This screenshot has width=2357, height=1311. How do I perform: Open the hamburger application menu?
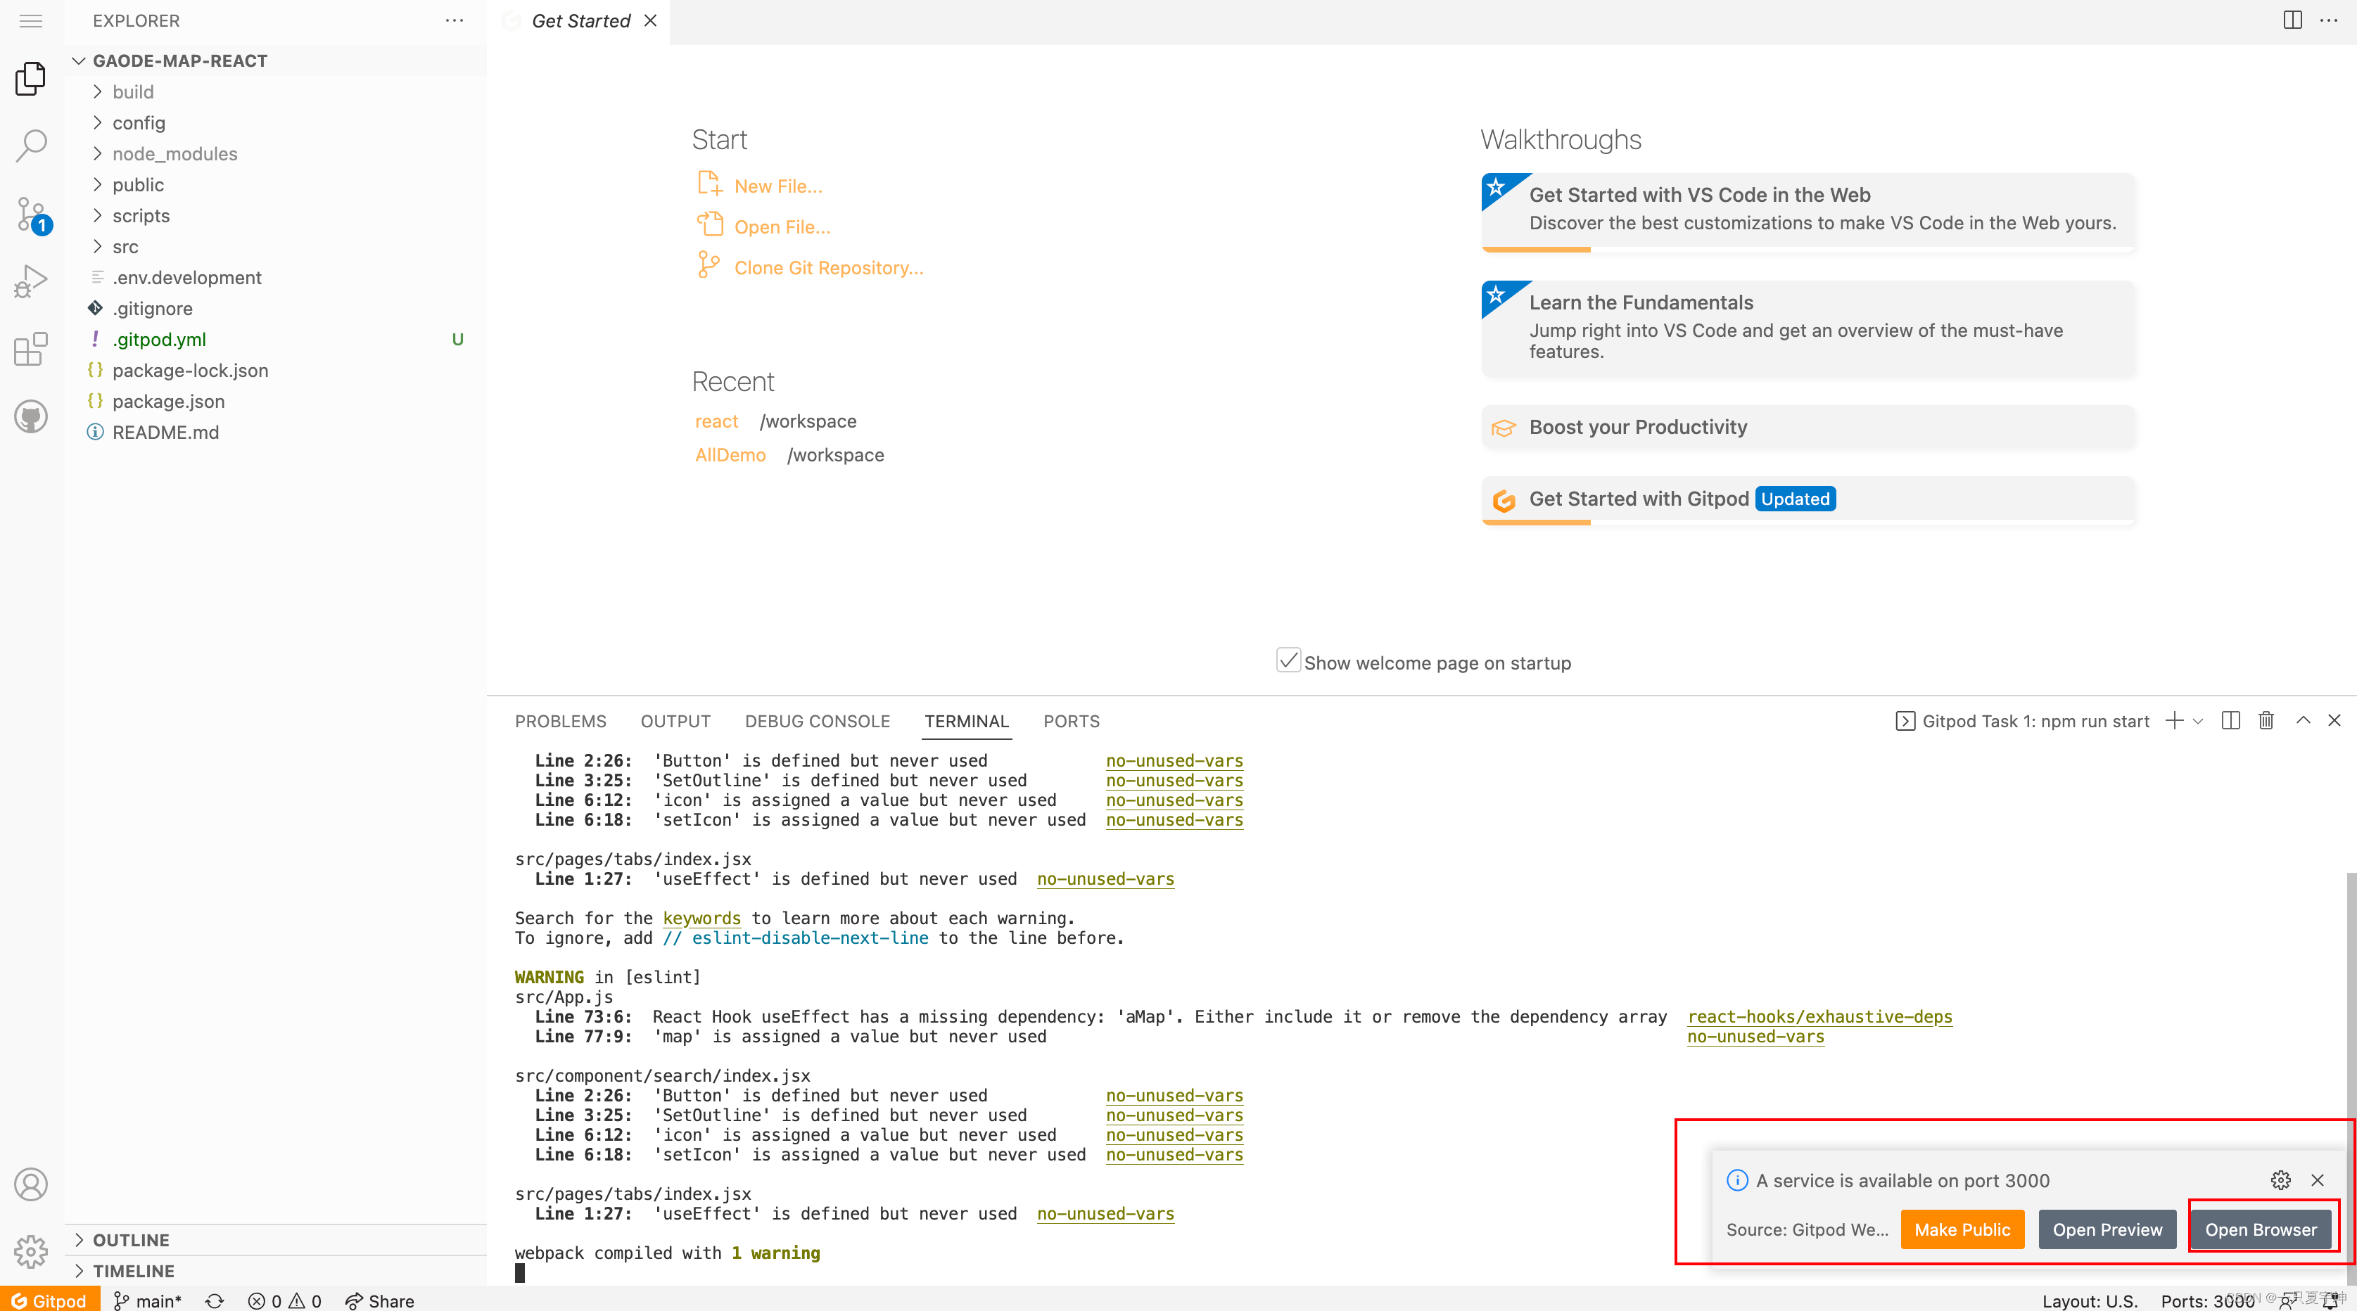tap(31, 21)
